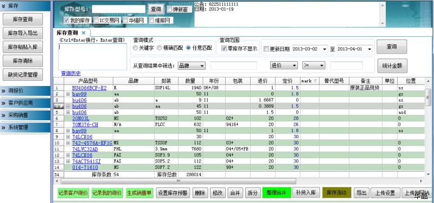Viewport: 434px width, 203px height.
Task: Click 统计金额 button
Action: click(x=392, y=66)
